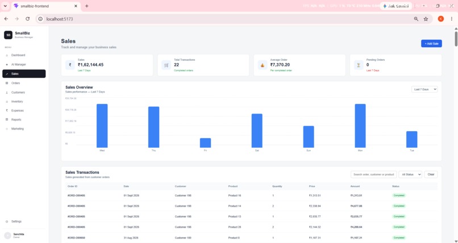458x243 pixels.
Task: Click the site information icon in address bar
Action: click(x=40, y=19)
